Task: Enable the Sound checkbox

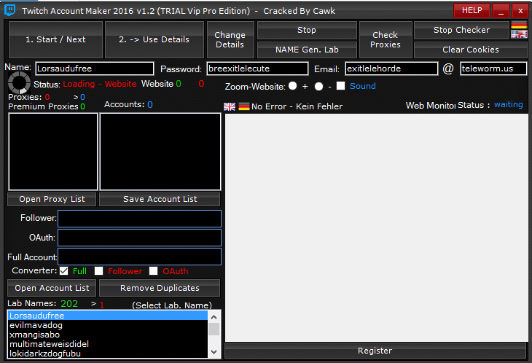Action: (x=340, y=86)
